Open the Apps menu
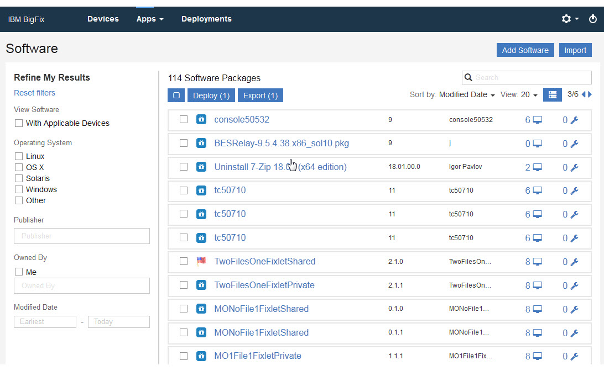The height and width of the screenshot is (371, 604). pos(150,19)
